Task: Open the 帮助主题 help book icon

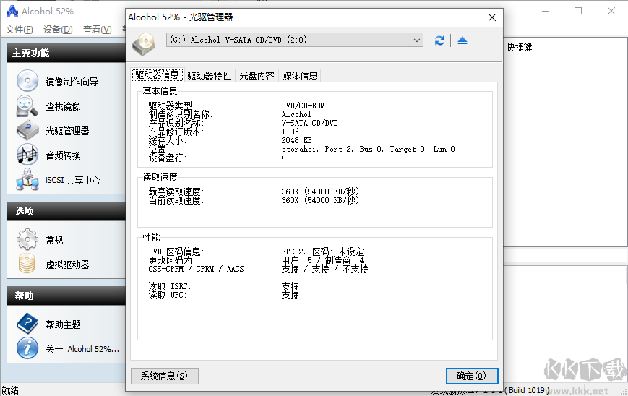Action: tap(27, 324)
